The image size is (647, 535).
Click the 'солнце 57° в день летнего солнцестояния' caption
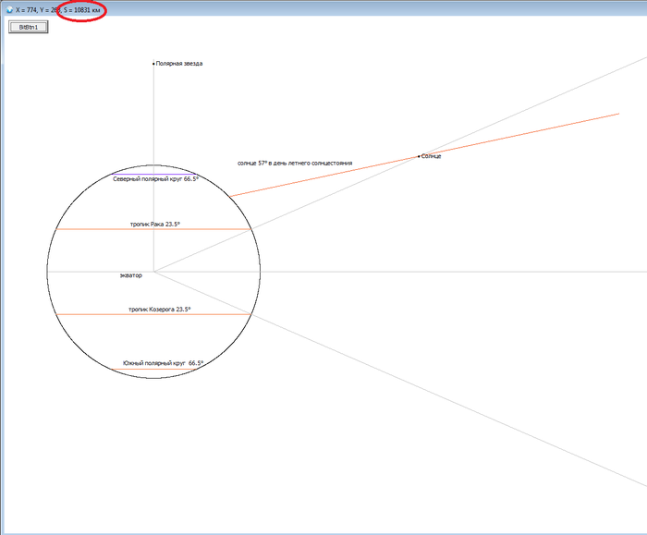[294, 163]
